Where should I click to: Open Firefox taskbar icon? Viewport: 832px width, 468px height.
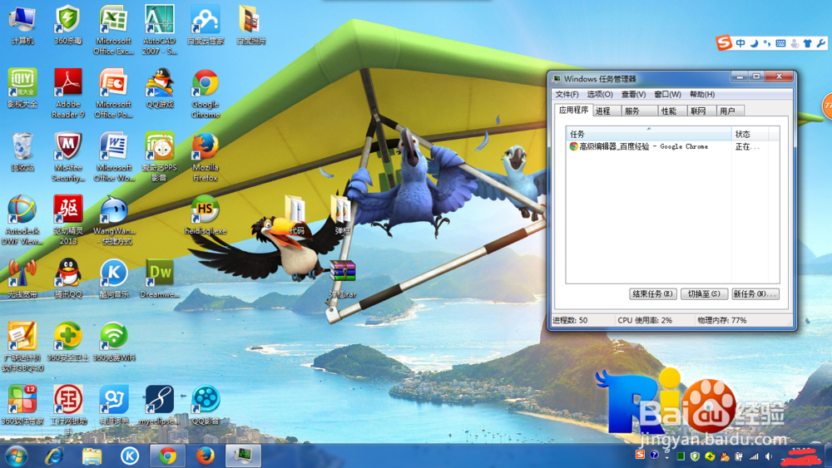206,456
